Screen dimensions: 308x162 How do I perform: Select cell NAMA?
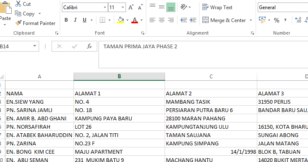(39, 93)
